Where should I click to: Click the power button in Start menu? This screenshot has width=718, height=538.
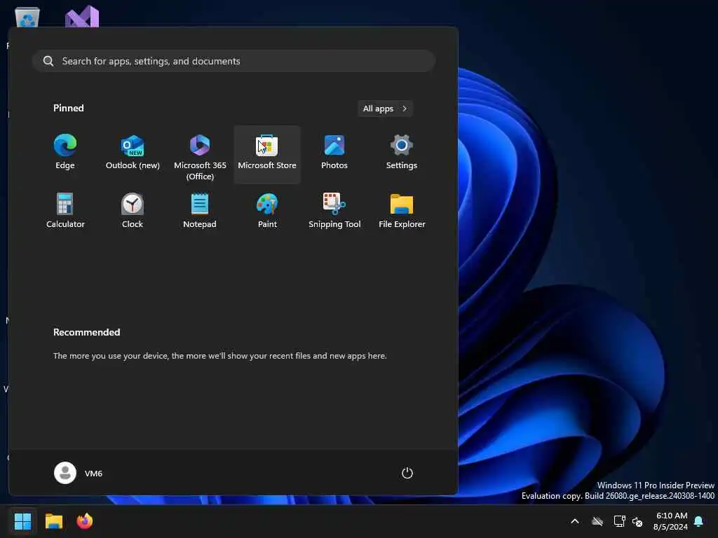407,473
